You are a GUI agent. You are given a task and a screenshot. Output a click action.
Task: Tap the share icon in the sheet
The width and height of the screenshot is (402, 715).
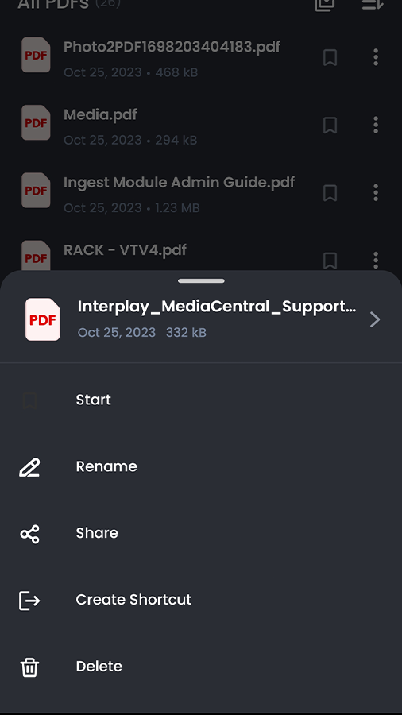coord(29,534)
